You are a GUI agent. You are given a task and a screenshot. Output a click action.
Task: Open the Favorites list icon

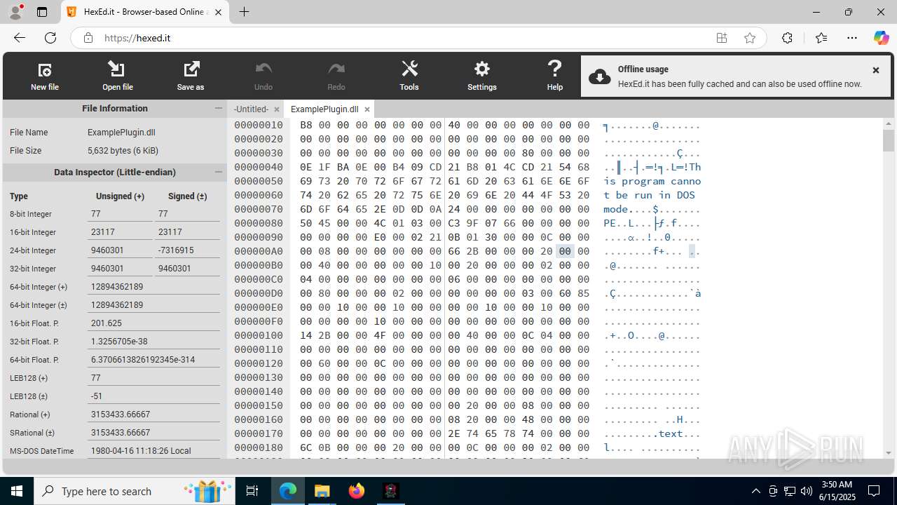click(821, 38)
